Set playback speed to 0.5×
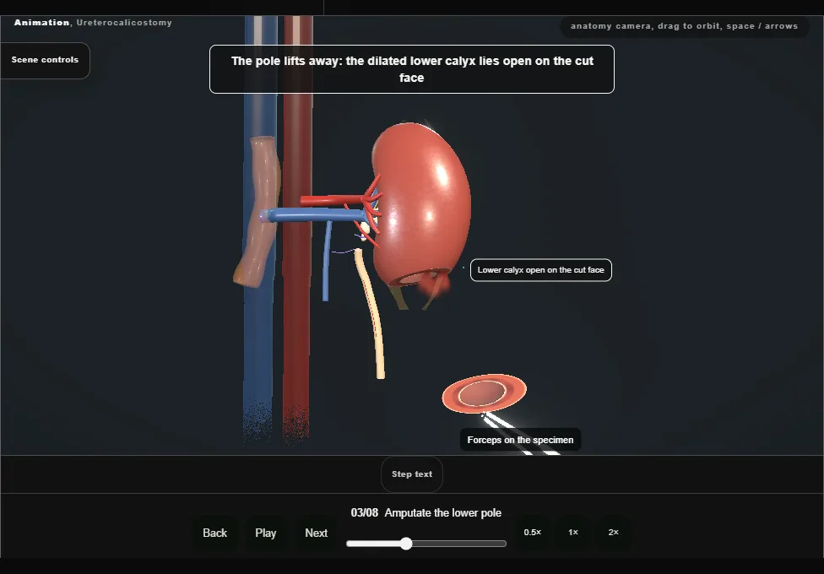The image size is (824, 574). click(x=533, y=533)
